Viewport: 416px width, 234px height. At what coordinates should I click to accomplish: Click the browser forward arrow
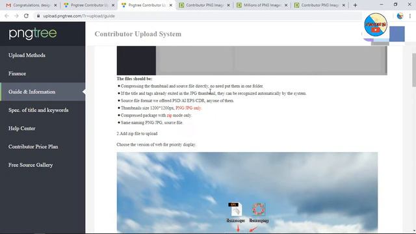[16, 16]
